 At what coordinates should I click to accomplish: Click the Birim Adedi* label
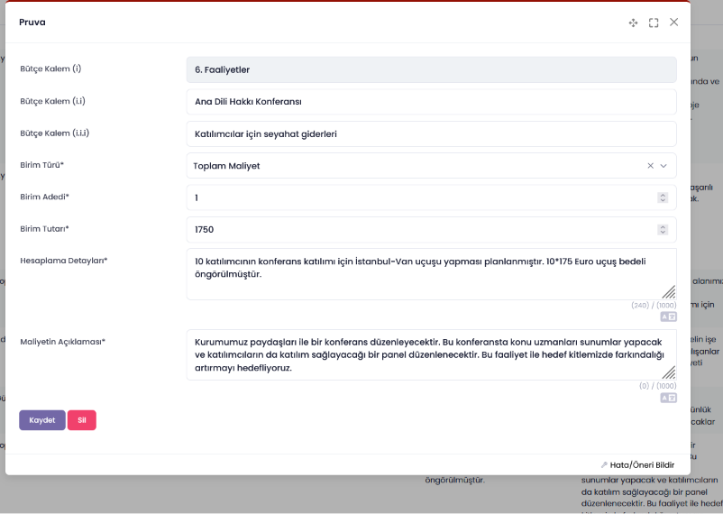(x=44, y=197)
